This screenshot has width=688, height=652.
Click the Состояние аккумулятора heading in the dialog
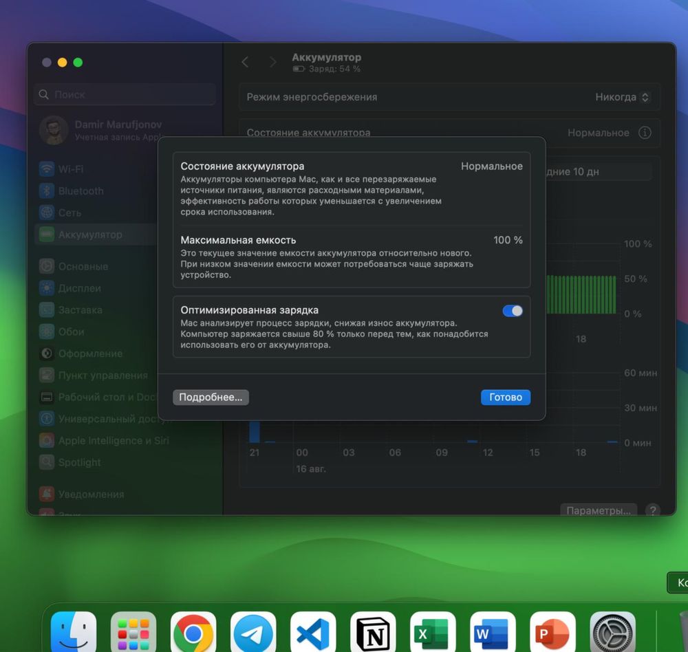coord(242,166)
